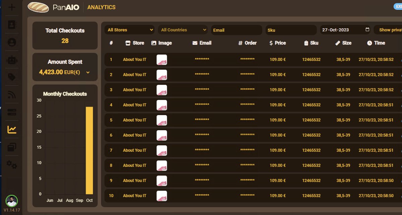Click the Size column ruler icon

pos(338,43)
